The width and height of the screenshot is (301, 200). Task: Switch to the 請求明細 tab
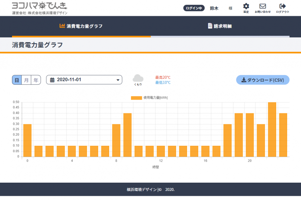220,26
